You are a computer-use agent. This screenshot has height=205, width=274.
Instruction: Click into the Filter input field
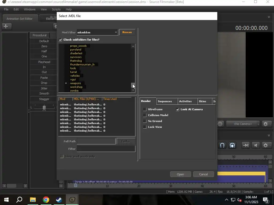point(106,149)
